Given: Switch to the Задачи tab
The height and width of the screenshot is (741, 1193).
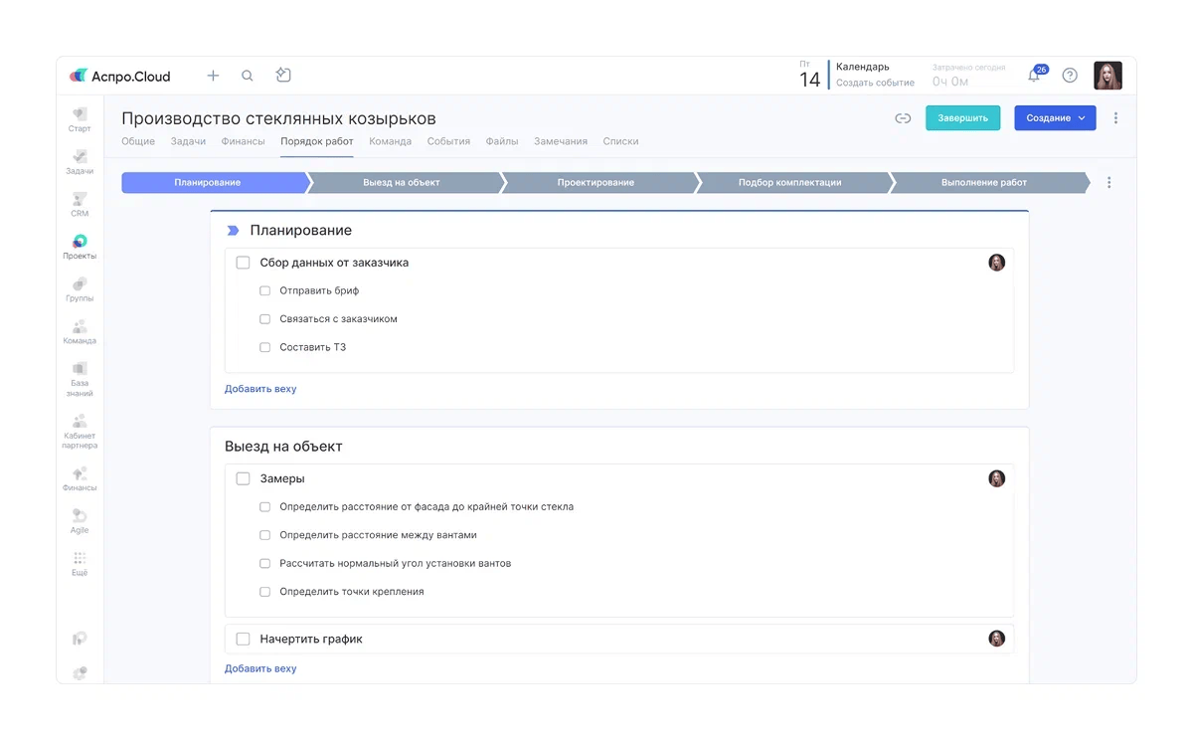Looking at the screenshot, I should click(188, 141).
